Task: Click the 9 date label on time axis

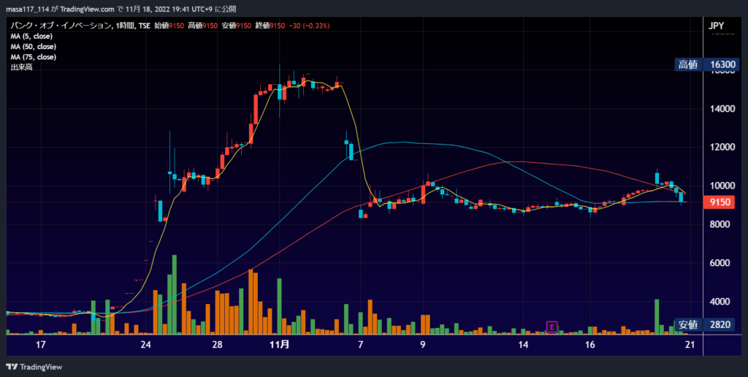Action: [423, 345]
